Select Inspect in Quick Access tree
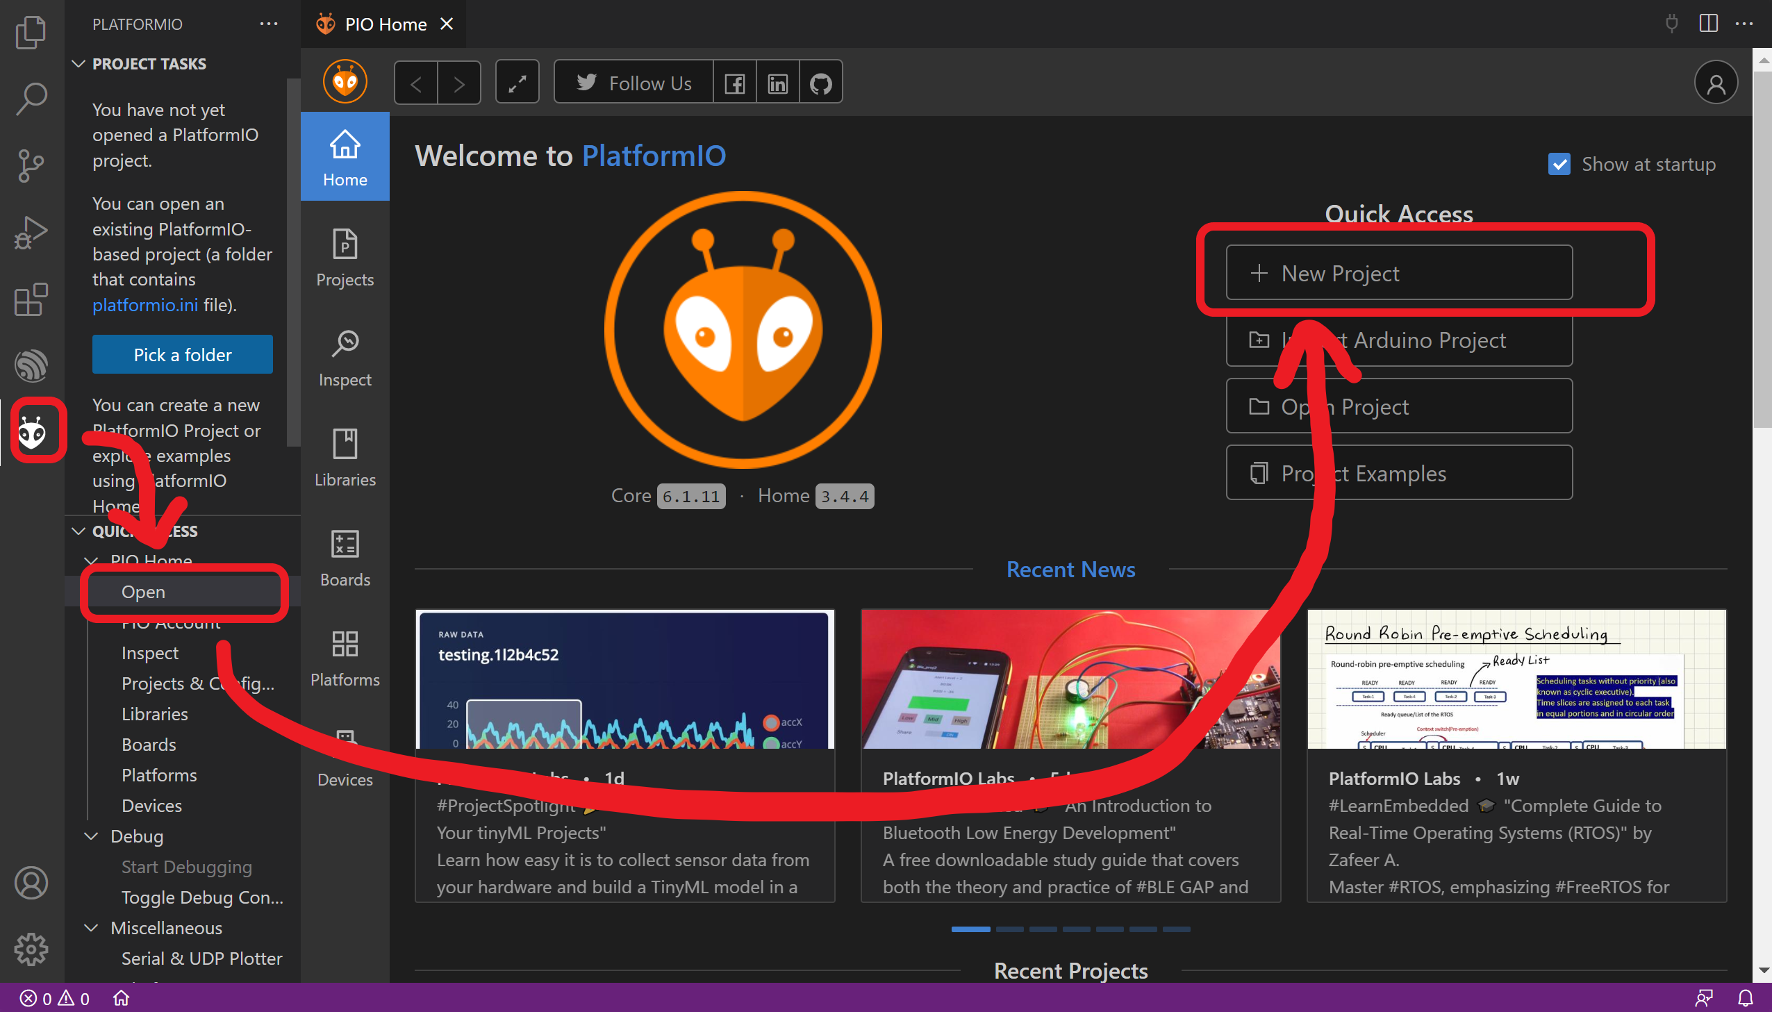 tap(183, 652)
